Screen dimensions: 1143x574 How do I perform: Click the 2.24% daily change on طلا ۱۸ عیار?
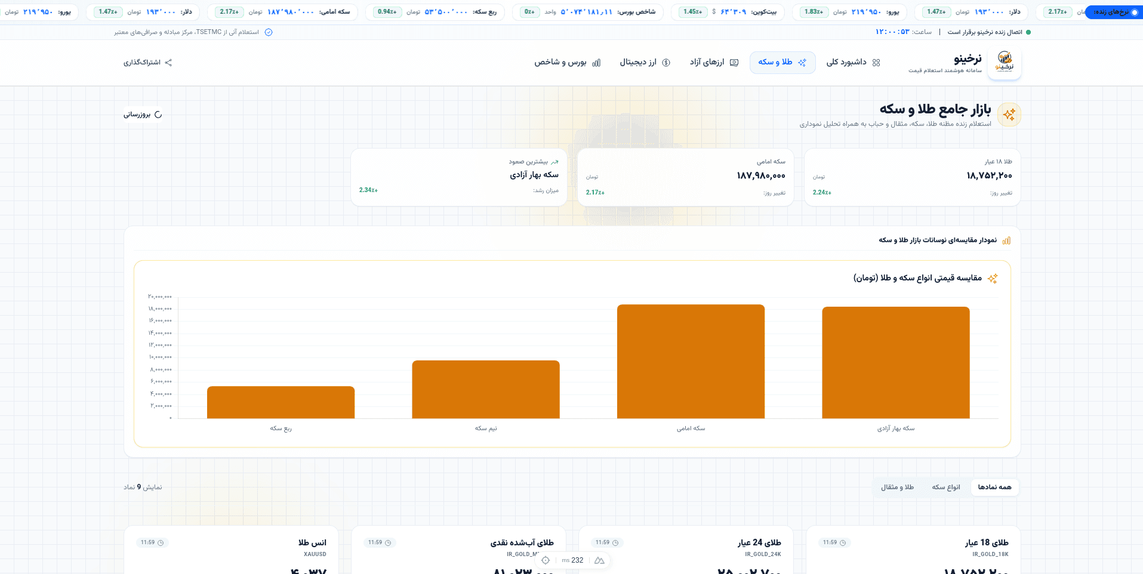pos(822,193)
